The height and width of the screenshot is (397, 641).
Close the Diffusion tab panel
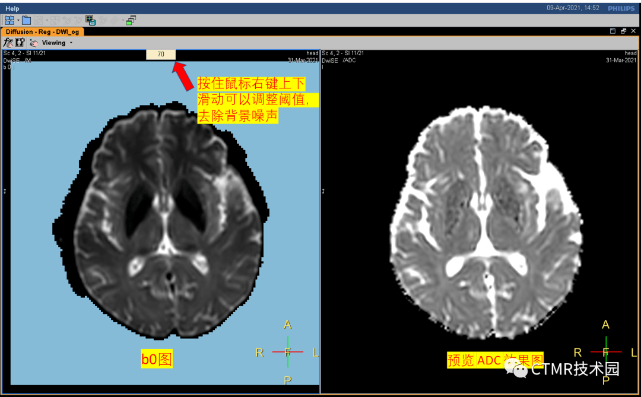tap(633, 31)
